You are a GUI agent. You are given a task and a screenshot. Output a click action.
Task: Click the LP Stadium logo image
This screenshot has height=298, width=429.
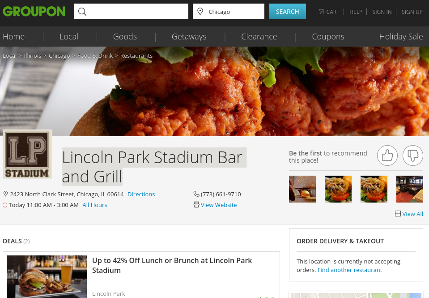click(x=27, y=154)
